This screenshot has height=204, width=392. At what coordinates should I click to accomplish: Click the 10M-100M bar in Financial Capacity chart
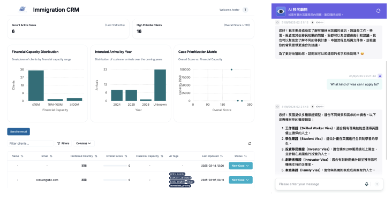55,100
